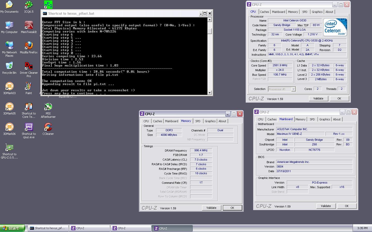The width and height of the screenshot is (372, 232).
Task: Open About tab in CPU window
Action: [329, 12]
